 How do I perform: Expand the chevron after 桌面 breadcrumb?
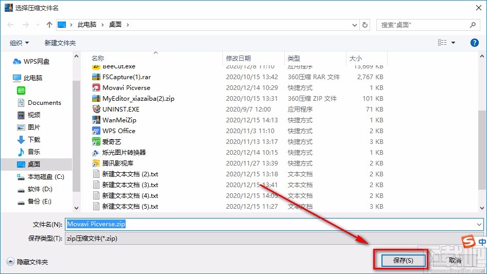click(x=128, y=25)
